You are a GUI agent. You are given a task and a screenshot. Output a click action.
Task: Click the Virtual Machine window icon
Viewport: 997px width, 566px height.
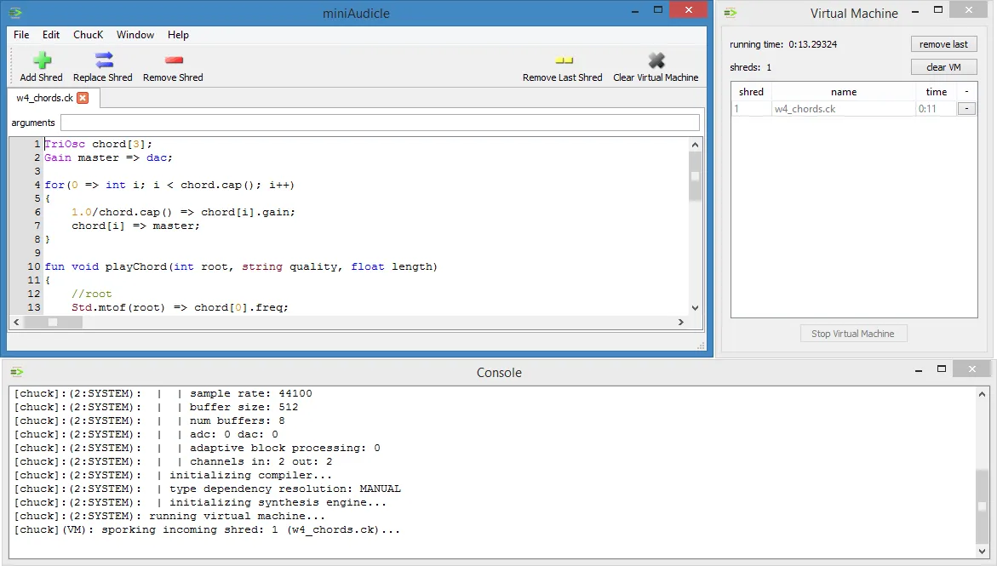[730, 13]
